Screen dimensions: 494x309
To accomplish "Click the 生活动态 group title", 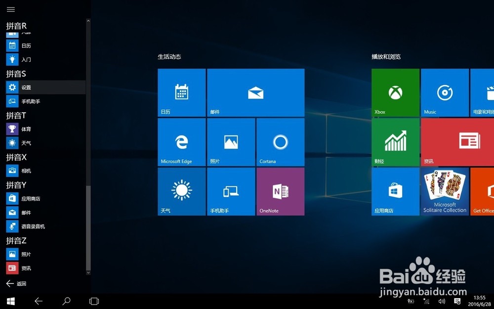I will 169,57.
